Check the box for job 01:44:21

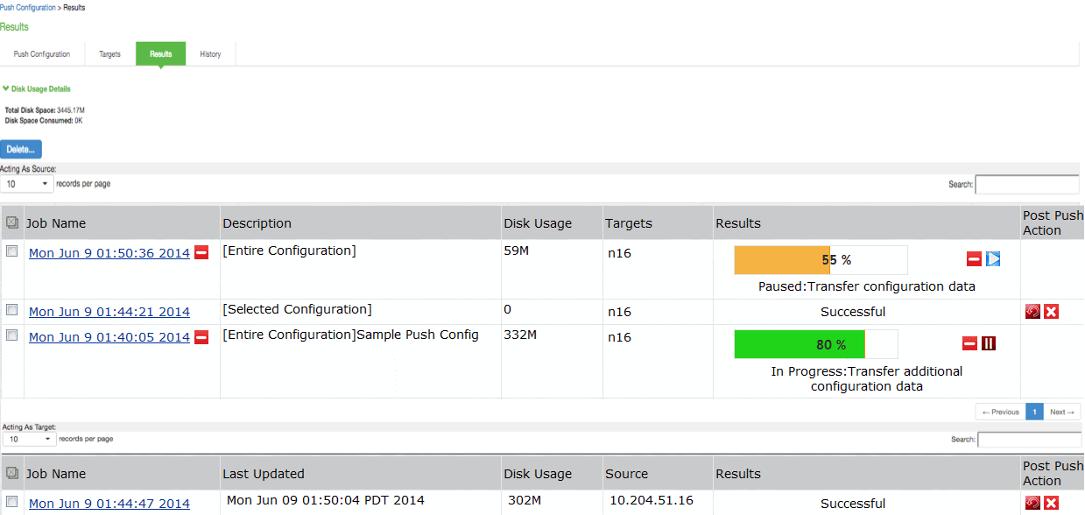point(12,310)
